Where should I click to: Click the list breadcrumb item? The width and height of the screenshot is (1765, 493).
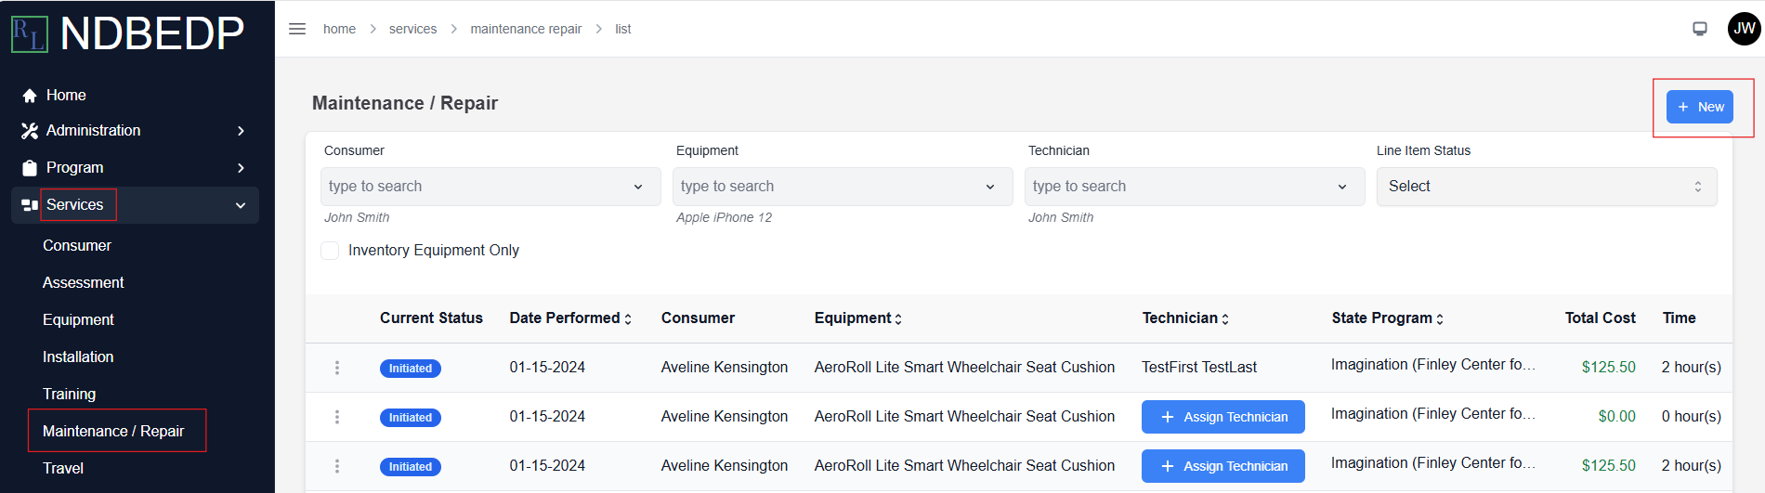point(622,29)
